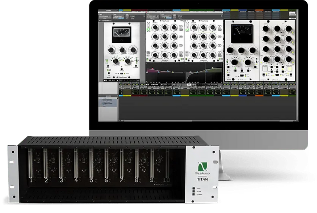The height and width of the screenshot is (213, 317).
Task: Open the preset dropdown in the second plugin header
Action: tap(166, 16)
